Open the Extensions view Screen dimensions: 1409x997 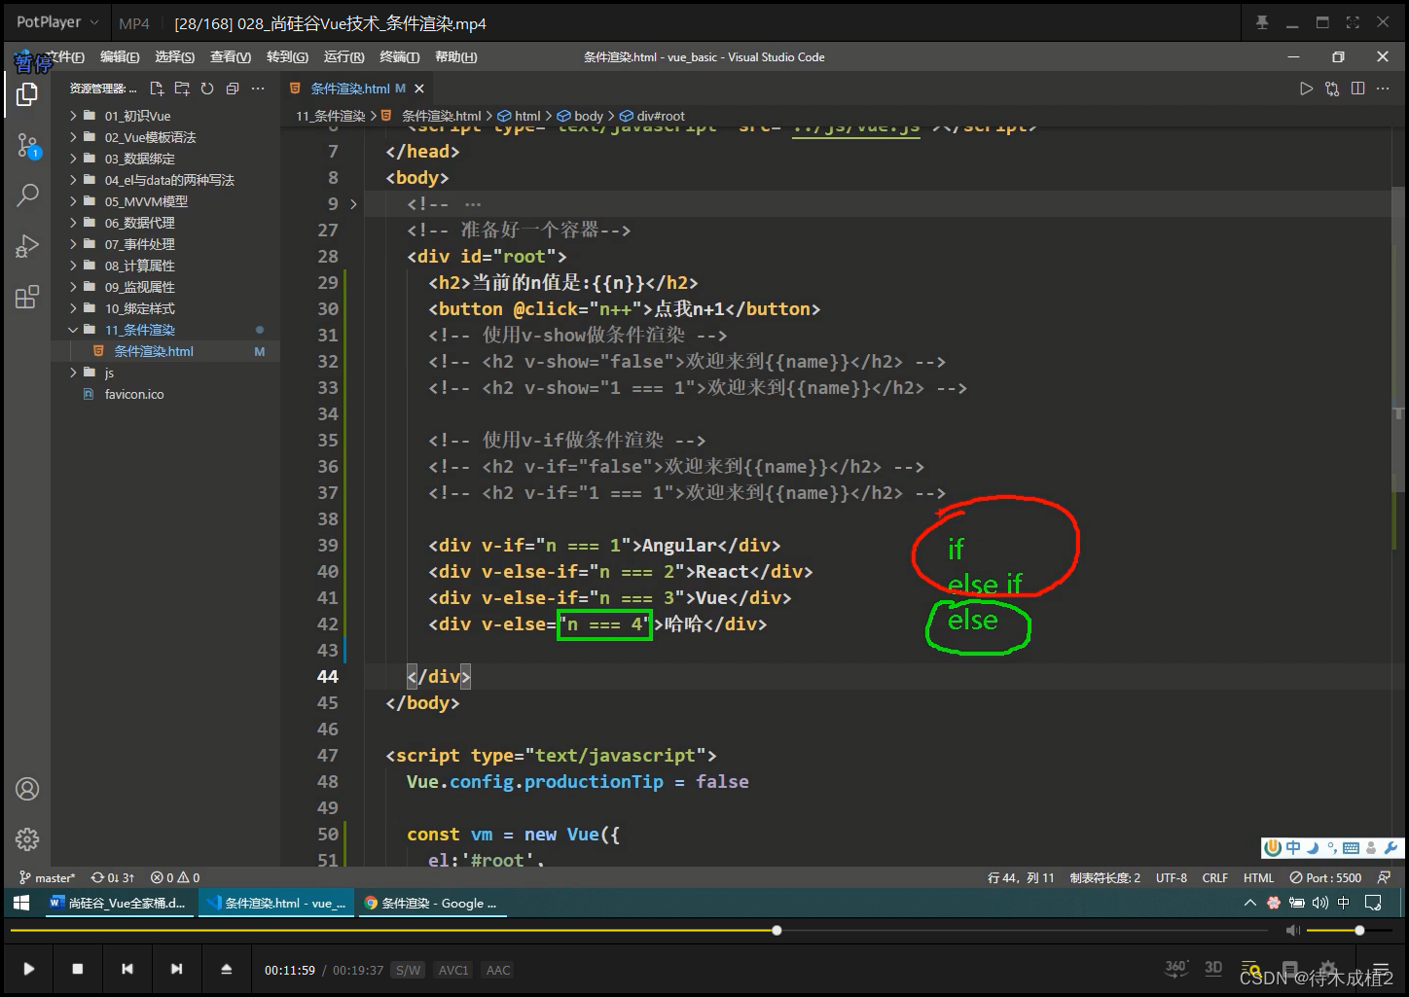click(27, 297)
